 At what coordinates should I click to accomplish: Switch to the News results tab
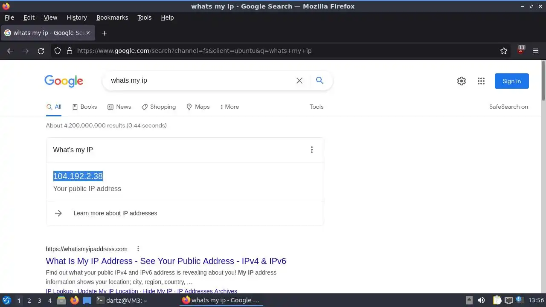click(x=119, y=107)
